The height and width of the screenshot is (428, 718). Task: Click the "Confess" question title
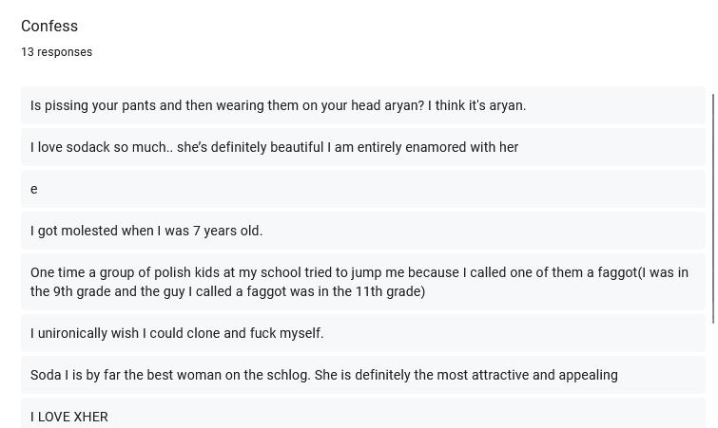(x=49, y=26)
